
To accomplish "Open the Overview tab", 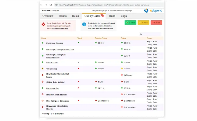I will [x=48, y=16].
